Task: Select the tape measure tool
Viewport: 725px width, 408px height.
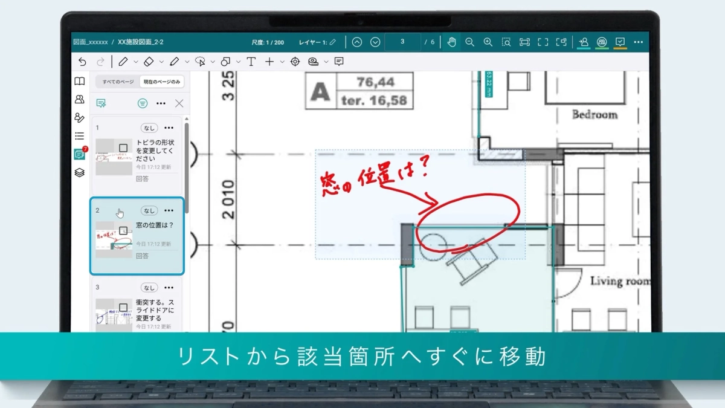Action: pos(313,62)
